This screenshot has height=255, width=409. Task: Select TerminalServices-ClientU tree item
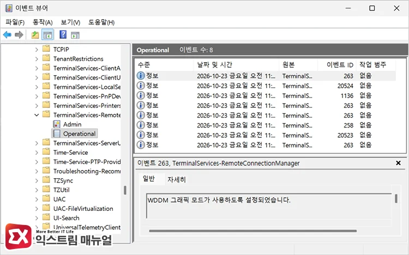tap(87, 78)
